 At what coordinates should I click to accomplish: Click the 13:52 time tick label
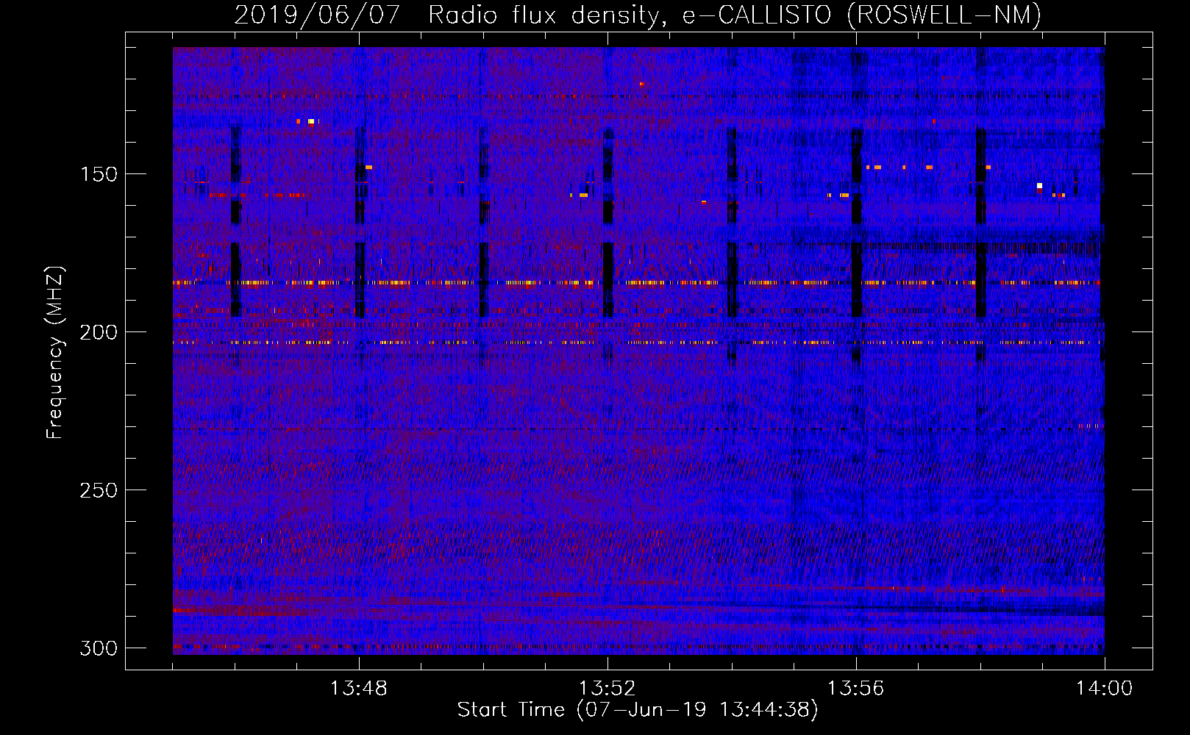(608, 688)
